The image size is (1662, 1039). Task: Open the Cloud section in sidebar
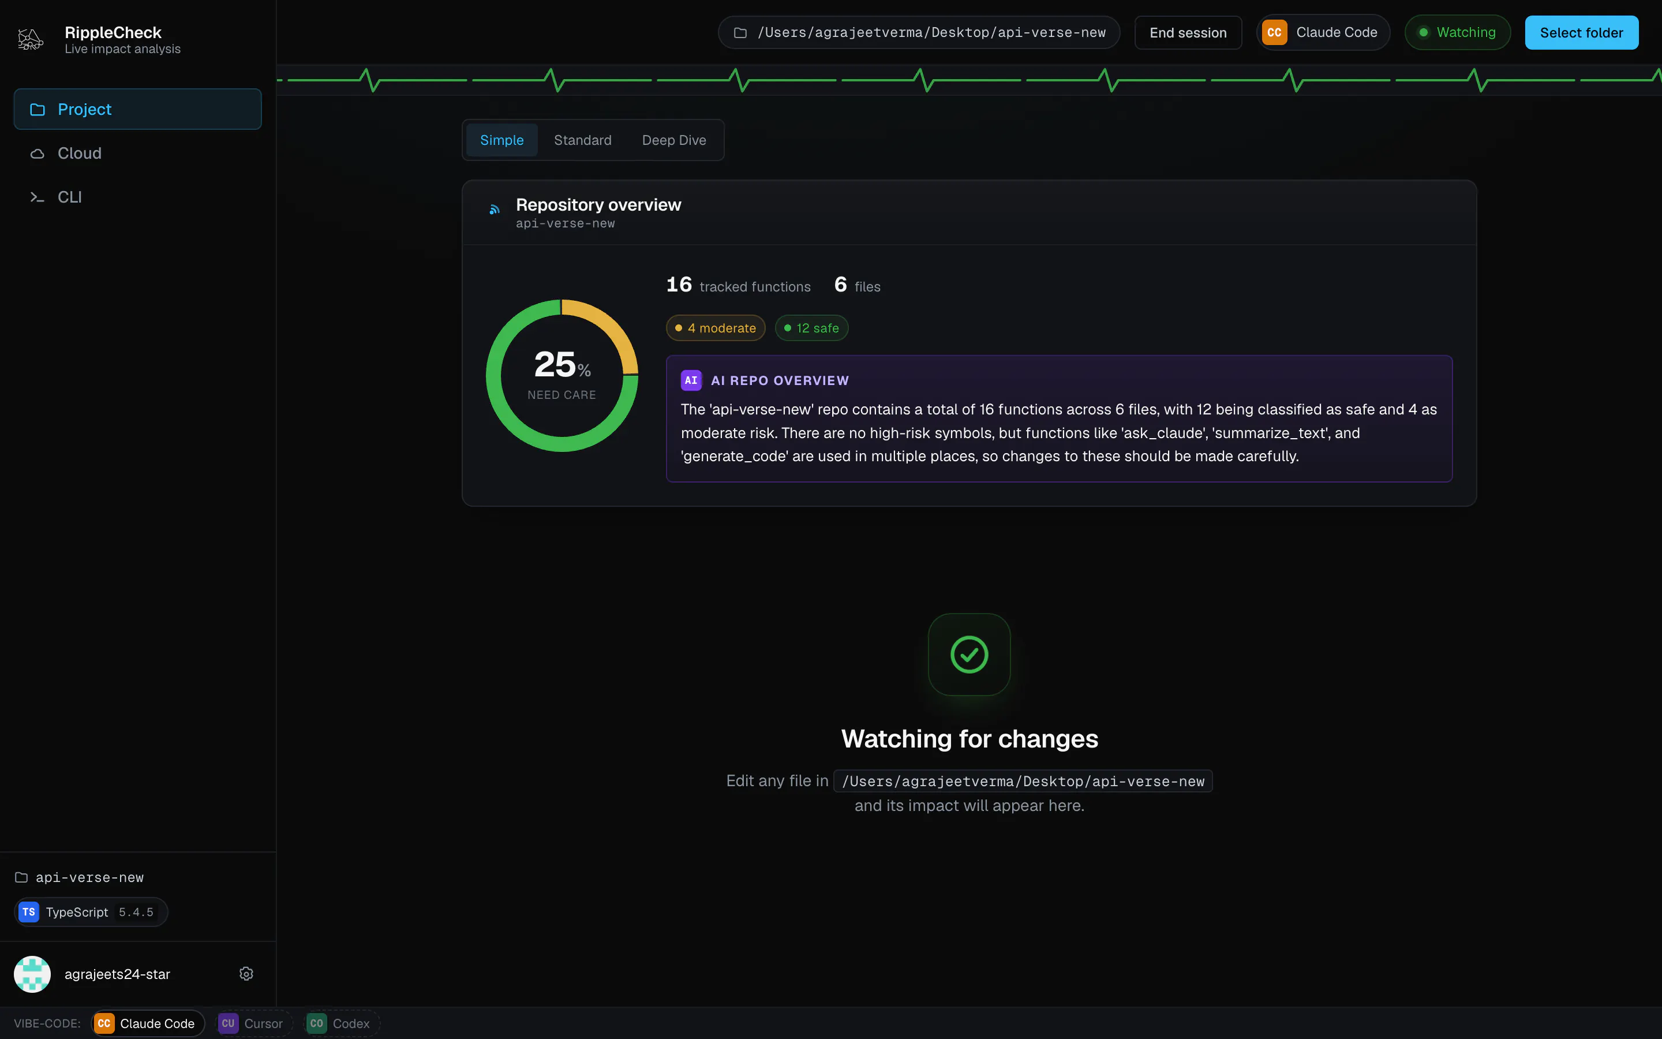pyautogui.click(x=137, y=153)
